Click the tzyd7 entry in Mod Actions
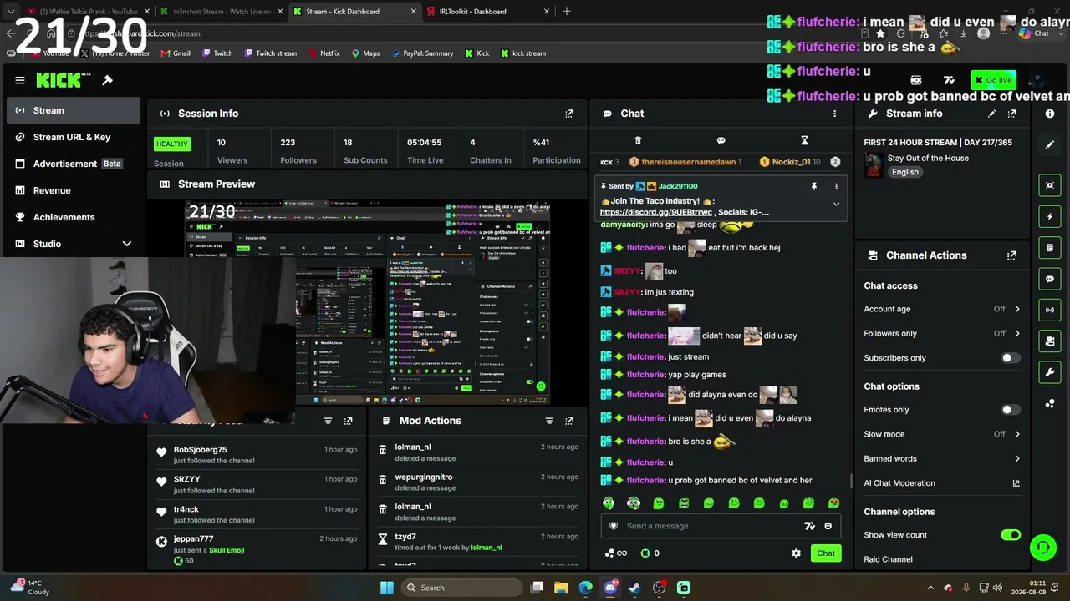 [405, 537]
